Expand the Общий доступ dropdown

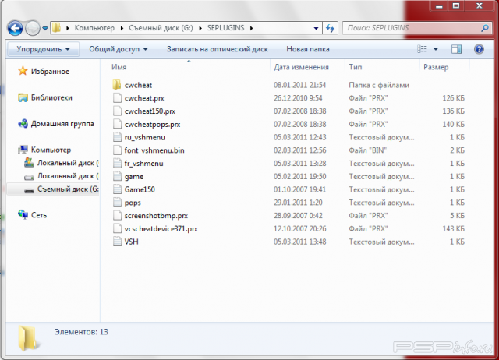pos(119,49)
